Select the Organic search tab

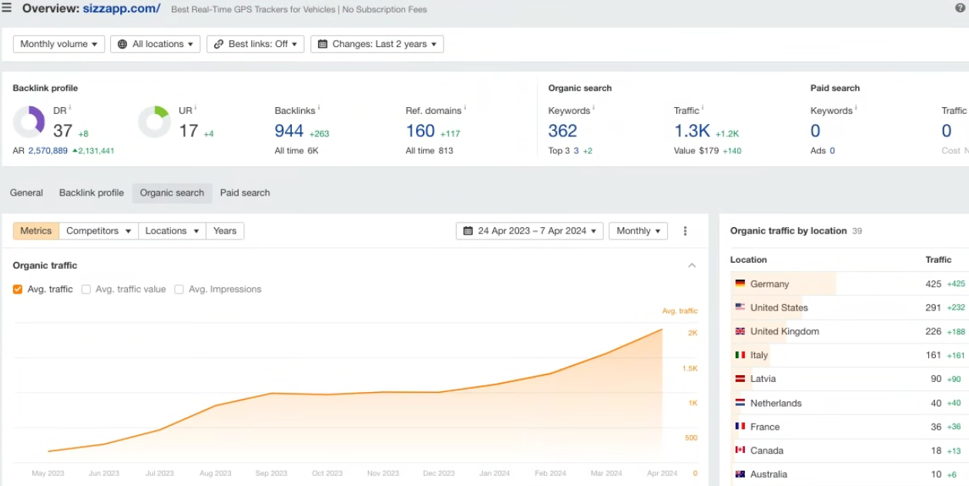pyautogui.click(x=172, y=193)
